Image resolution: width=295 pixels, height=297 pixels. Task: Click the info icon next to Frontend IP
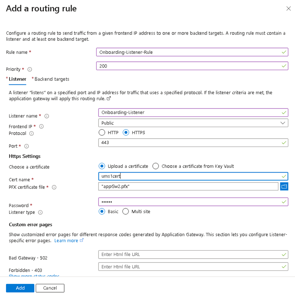(x=41, y=126)
